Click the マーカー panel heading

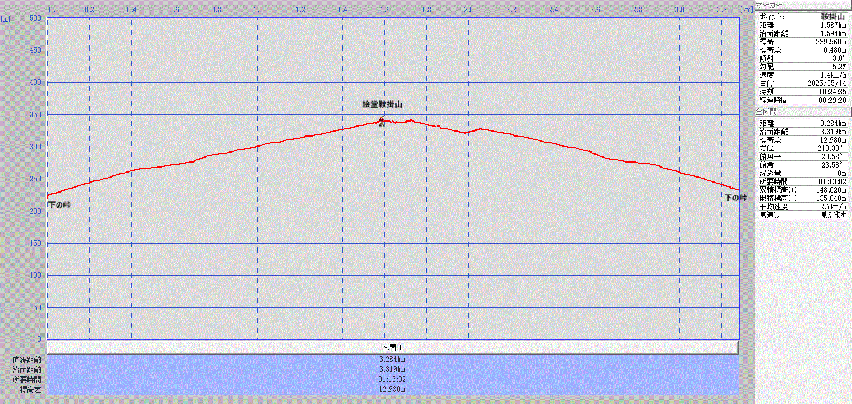click(x=769, y=4)
